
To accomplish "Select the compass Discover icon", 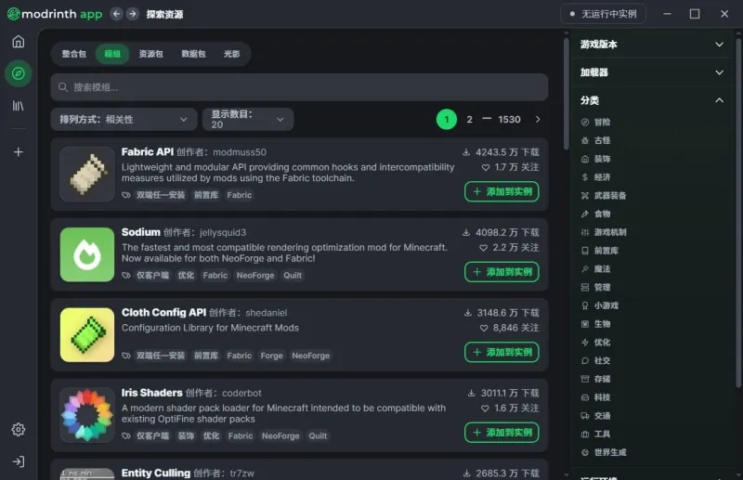I will point(18,73).
